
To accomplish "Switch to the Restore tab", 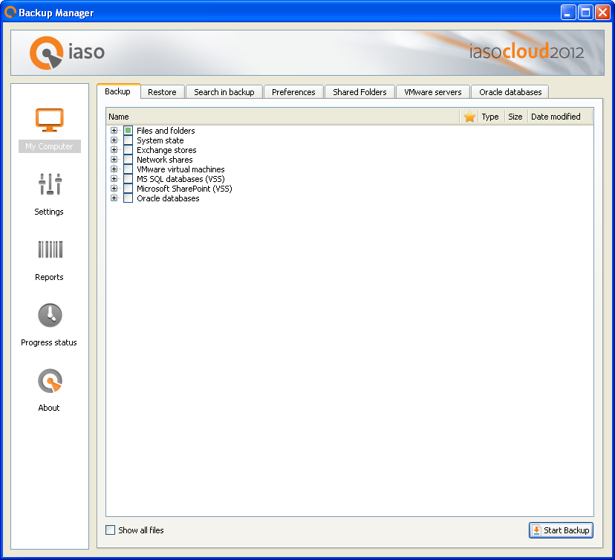I will click(162, 92).
